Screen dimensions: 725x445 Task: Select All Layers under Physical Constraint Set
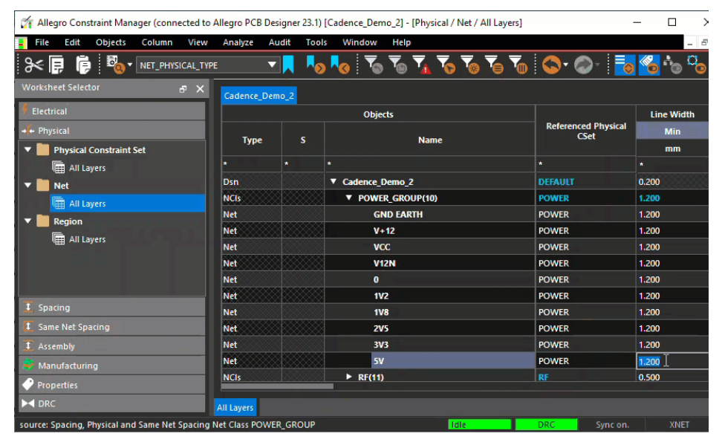pos(87,168)
